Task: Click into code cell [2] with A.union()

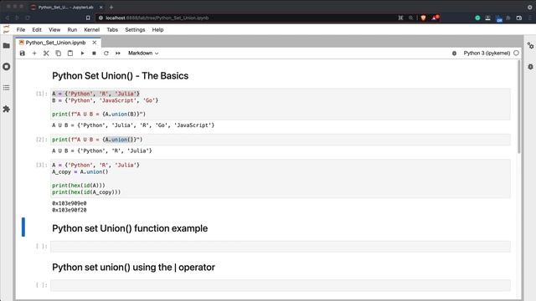Action: coord(281,140)
